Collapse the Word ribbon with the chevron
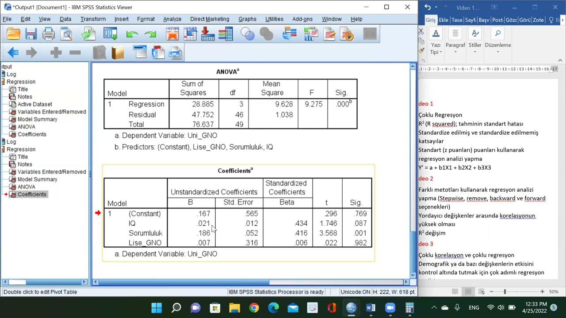 (560, 61)
